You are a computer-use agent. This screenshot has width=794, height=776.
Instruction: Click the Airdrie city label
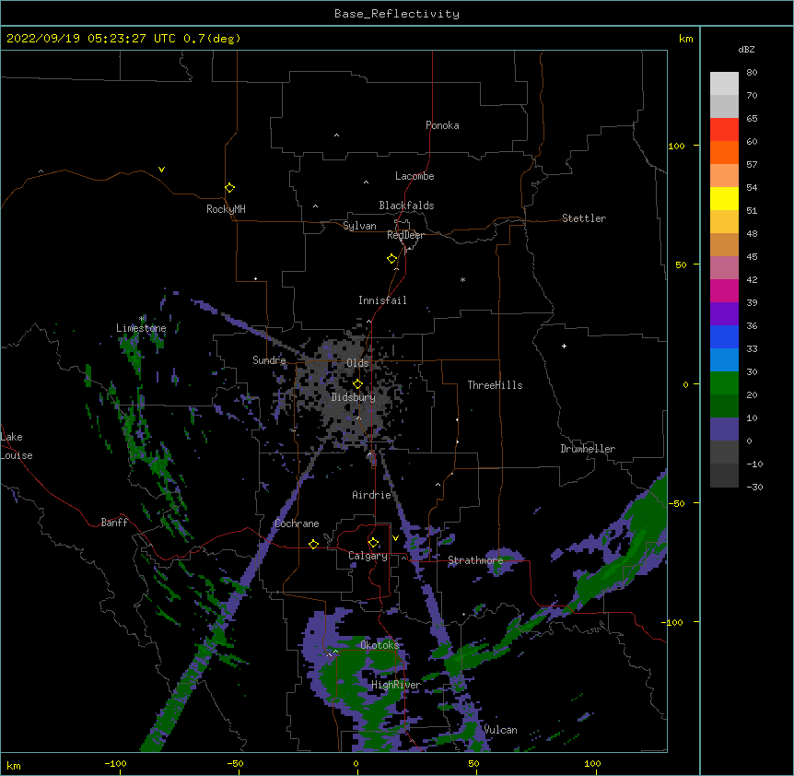tap(372, 495)
